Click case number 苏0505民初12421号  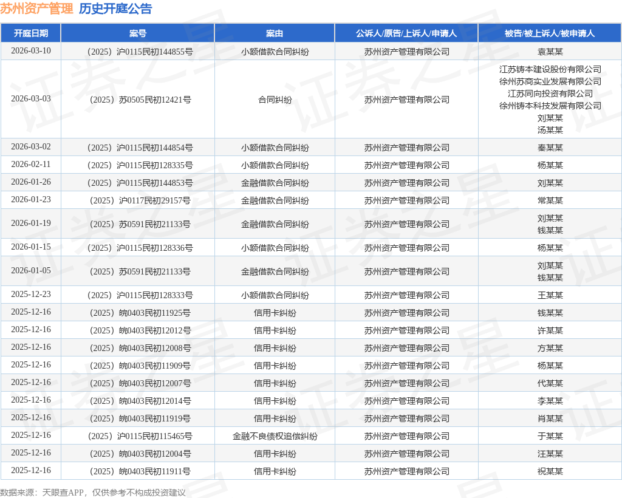click(x=140, y=100)
